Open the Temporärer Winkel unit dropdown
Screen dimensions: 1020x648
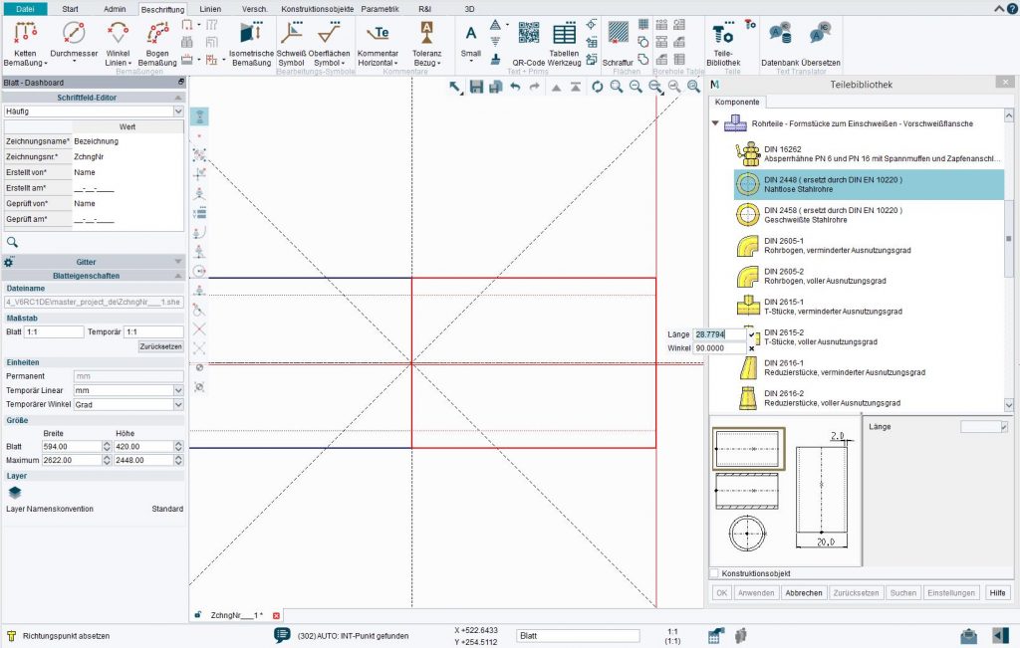pos(176,405)
